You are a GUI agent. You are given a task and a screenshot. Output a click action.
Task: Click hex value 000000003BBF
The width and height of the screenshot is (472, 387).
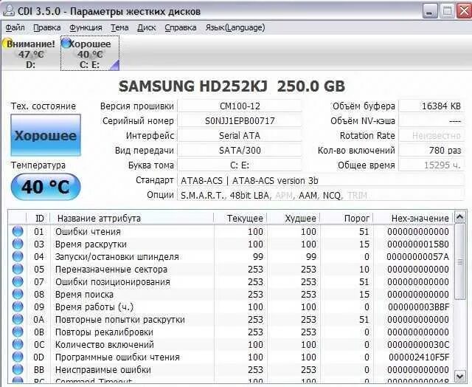point(418,306)
